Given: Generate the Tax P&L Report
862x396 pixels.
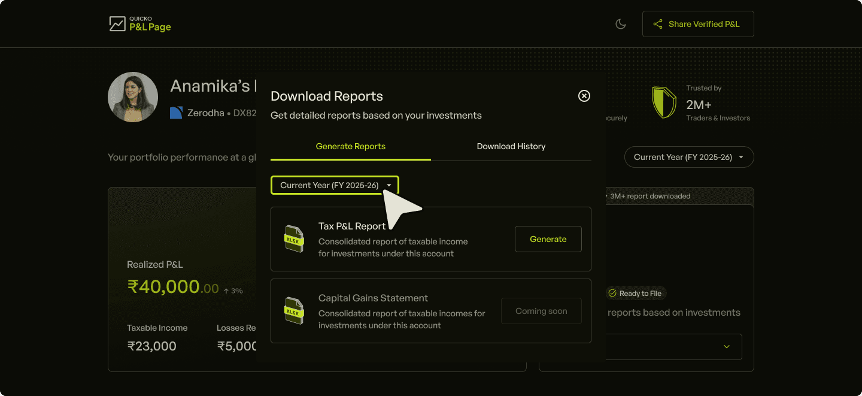Looking at the screenshot, I should [x=548, y=239].
